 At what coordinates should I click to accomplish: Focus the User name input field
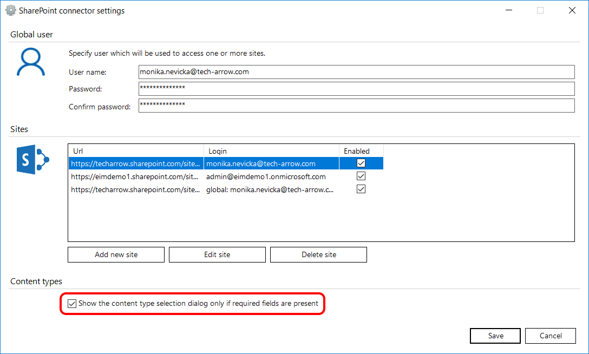tap(356, 71)
